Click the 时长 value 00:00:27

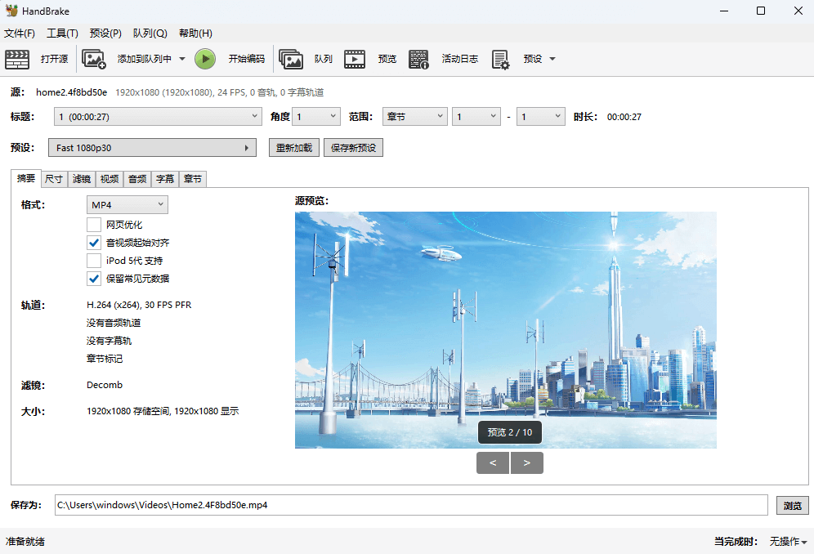pos(624,117)
